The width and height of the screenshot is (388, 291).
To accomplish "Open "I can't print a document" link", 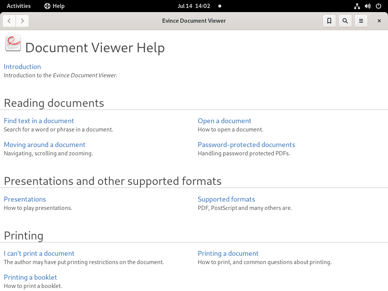I will [39, 253].
